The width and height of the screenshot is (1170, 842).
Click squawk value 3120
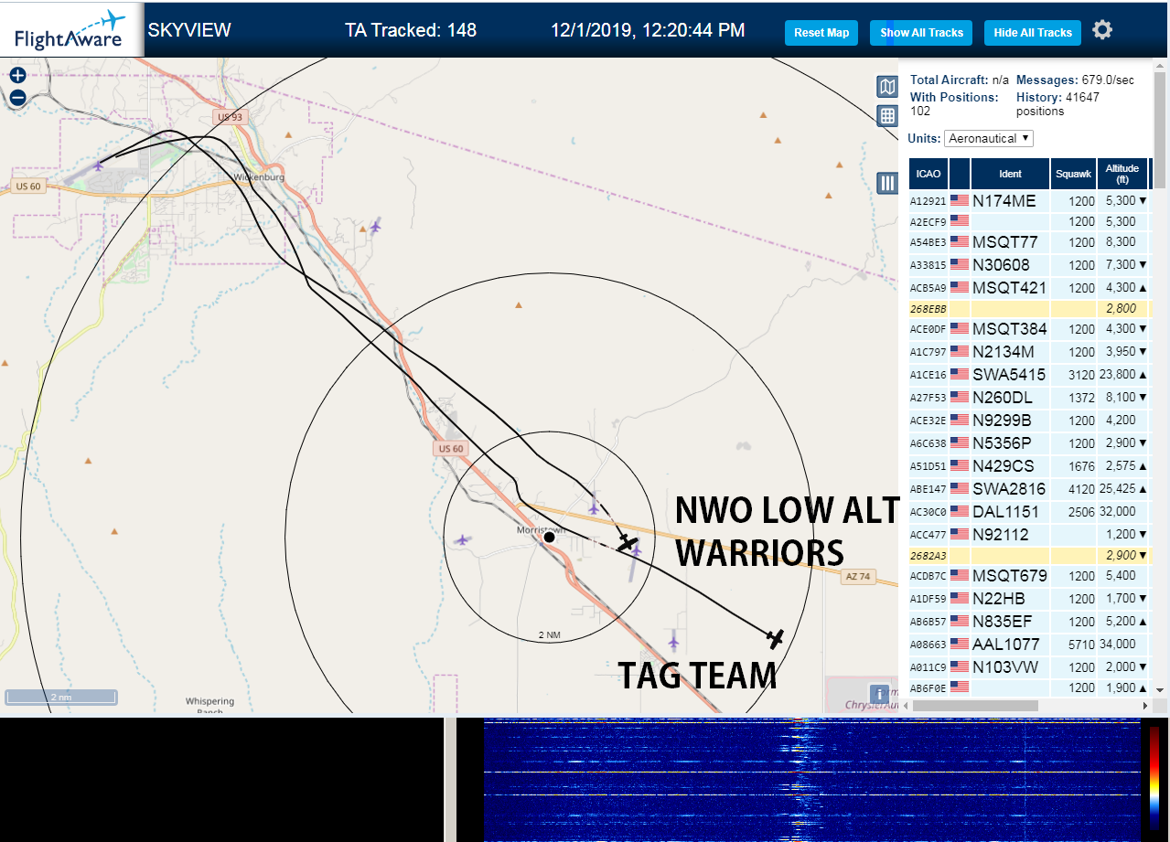pyautogui.click(x=1081, y=375)
